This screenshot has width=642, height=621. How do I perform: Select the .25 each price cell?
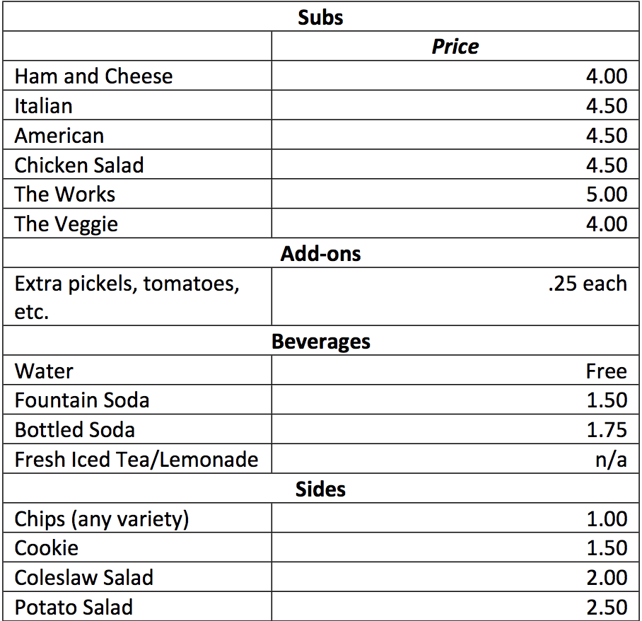pyautogui.click(x=587, y=284)
